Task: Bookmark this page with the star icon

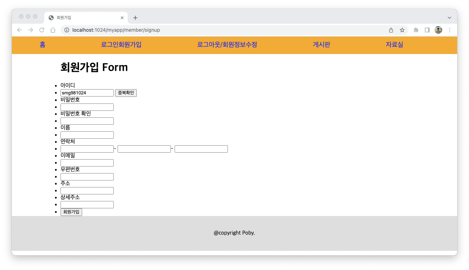Action: pos(402,30)
